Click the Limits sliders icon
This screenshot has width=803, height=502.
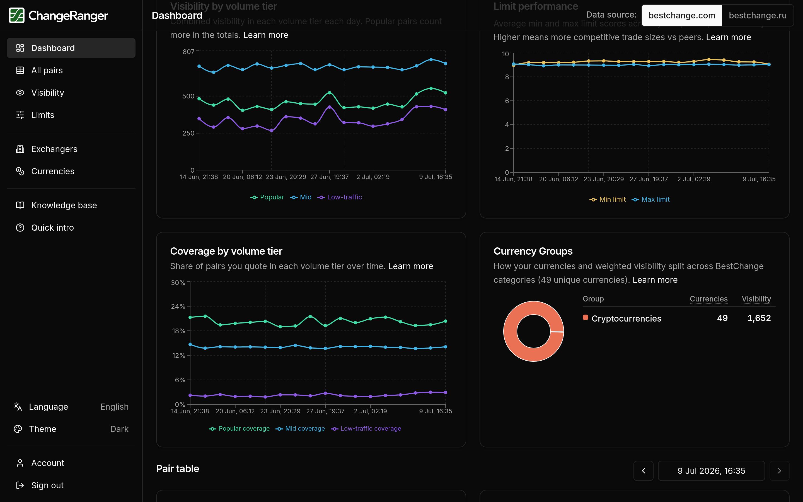click(x=20, y=115)
